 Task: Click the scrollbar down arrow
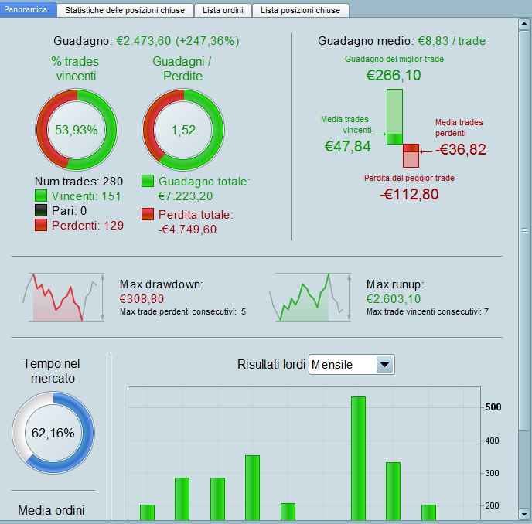click(x=523, y=514)
